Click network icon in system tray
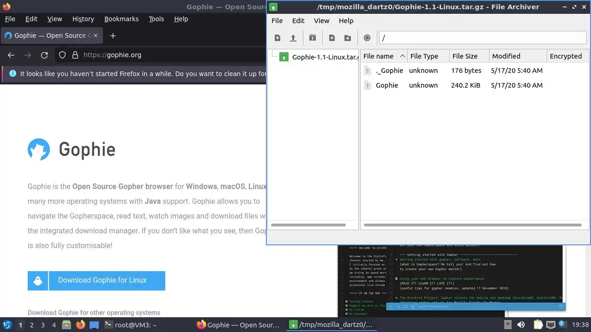 tap(551, 325)
